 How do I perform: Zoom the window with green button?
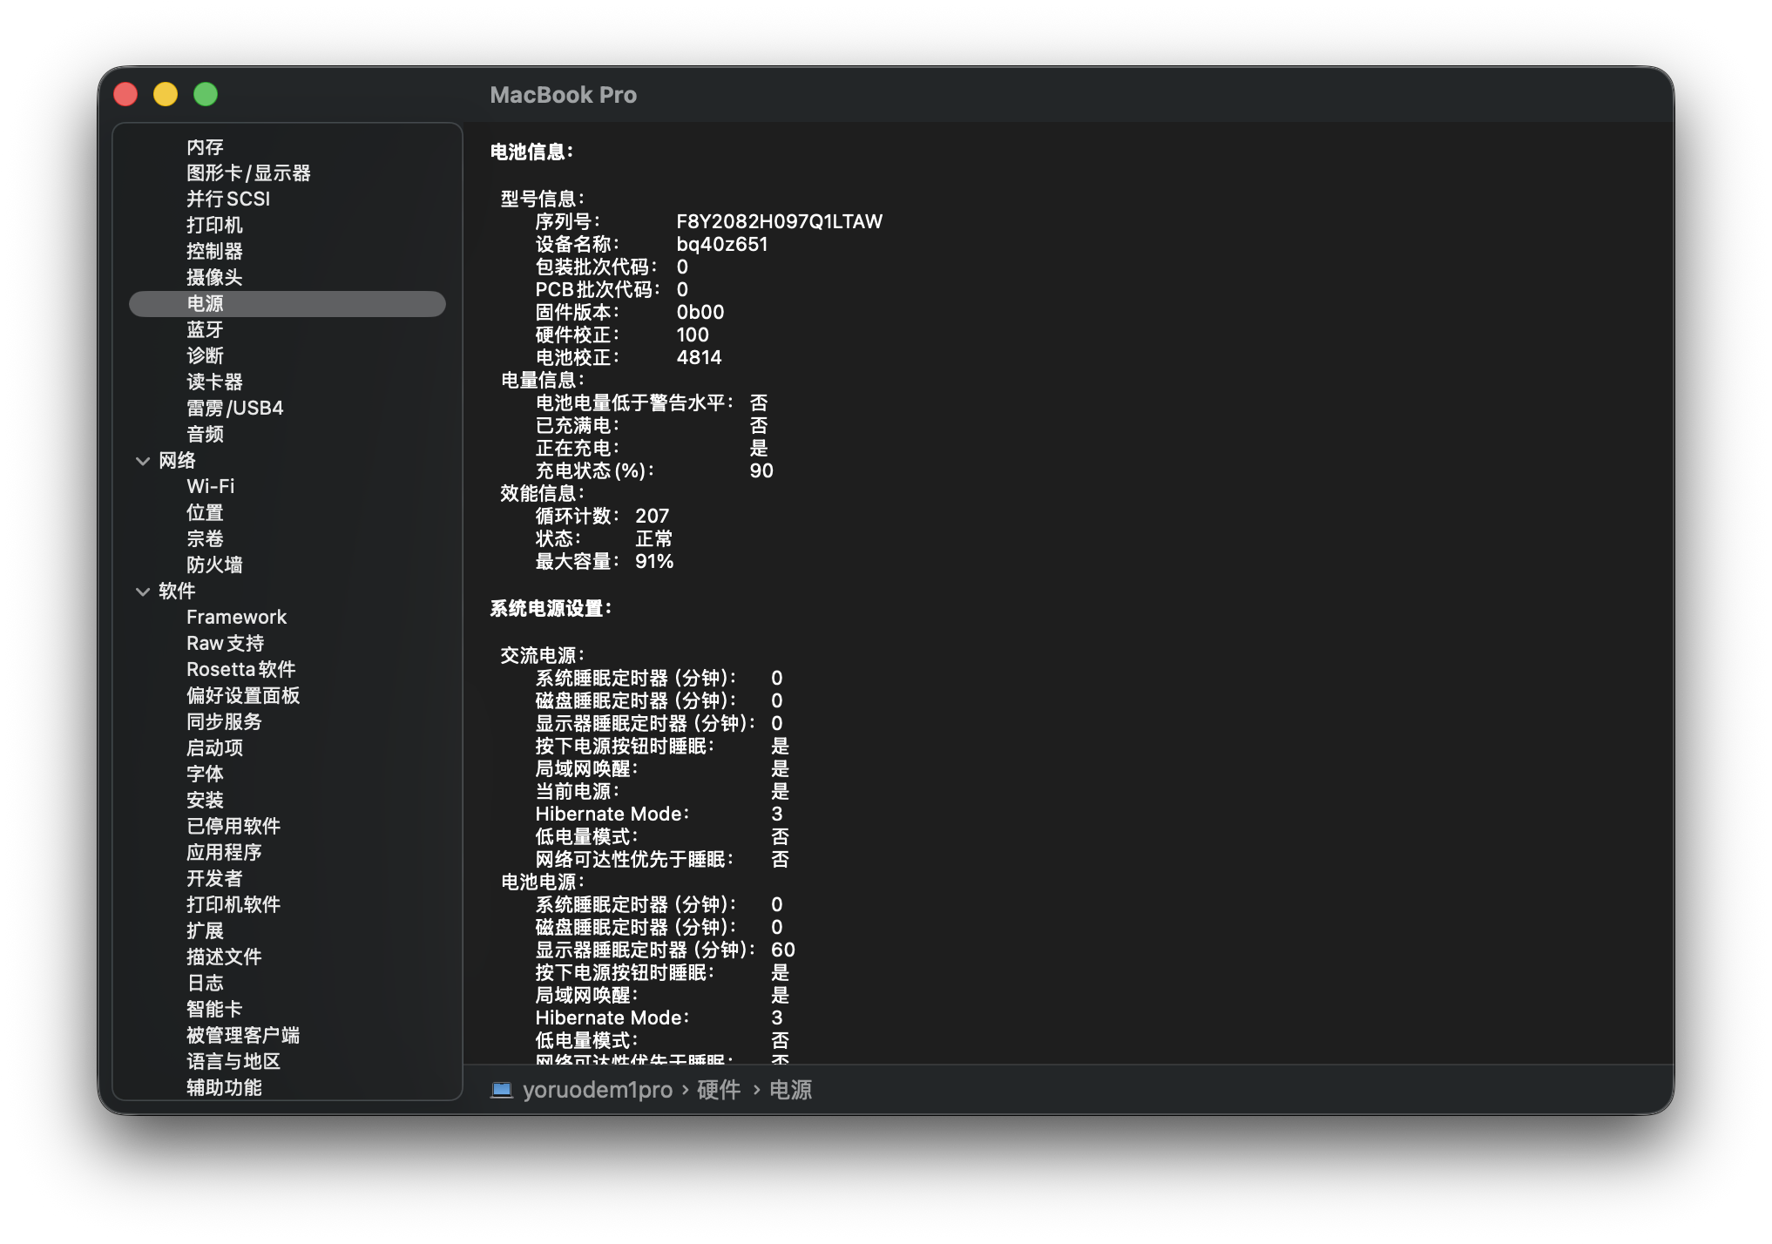pyautogui.click(x=206, y=94)
